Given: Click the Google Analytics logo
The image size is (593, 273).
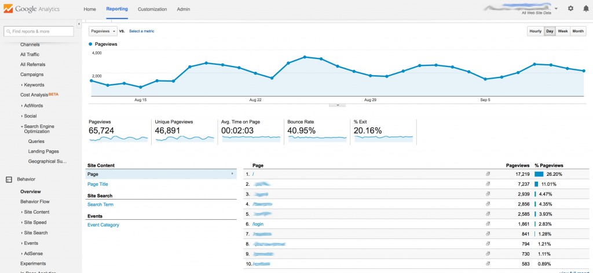Looking at the screenshot, I should pos(31,9).
